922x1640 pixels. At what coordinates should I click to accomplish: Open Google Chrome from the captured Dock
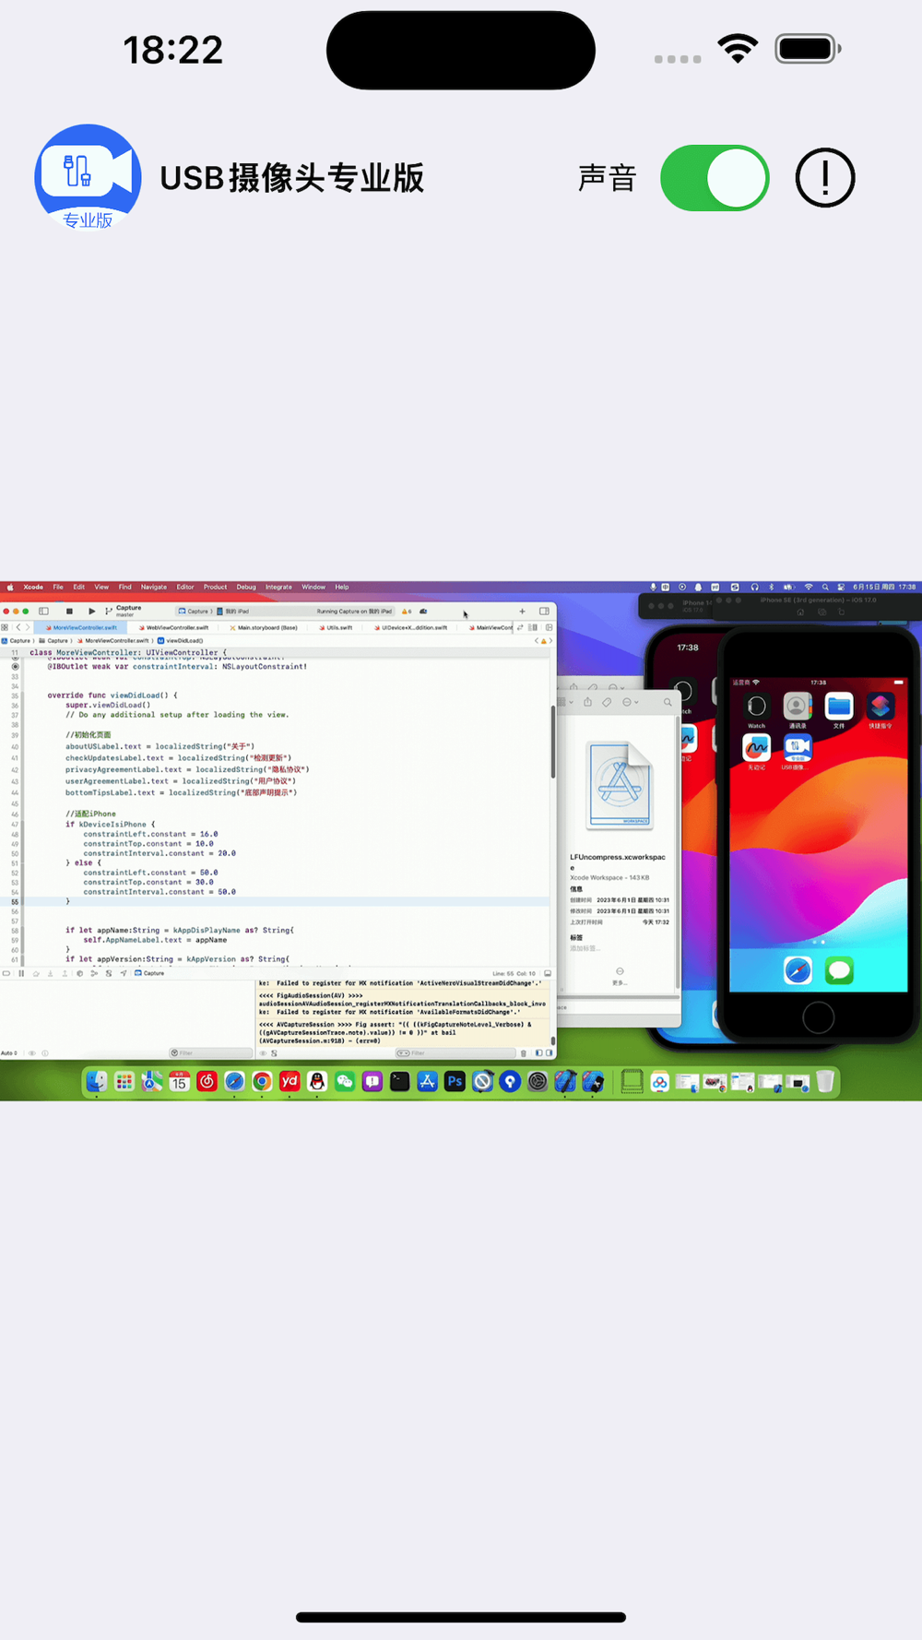click(x=262, y=1082)
